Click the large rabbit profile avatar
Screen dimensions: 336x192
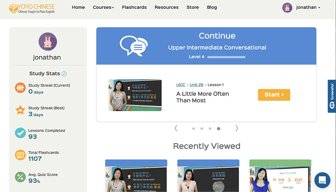(x=48, y=41)
